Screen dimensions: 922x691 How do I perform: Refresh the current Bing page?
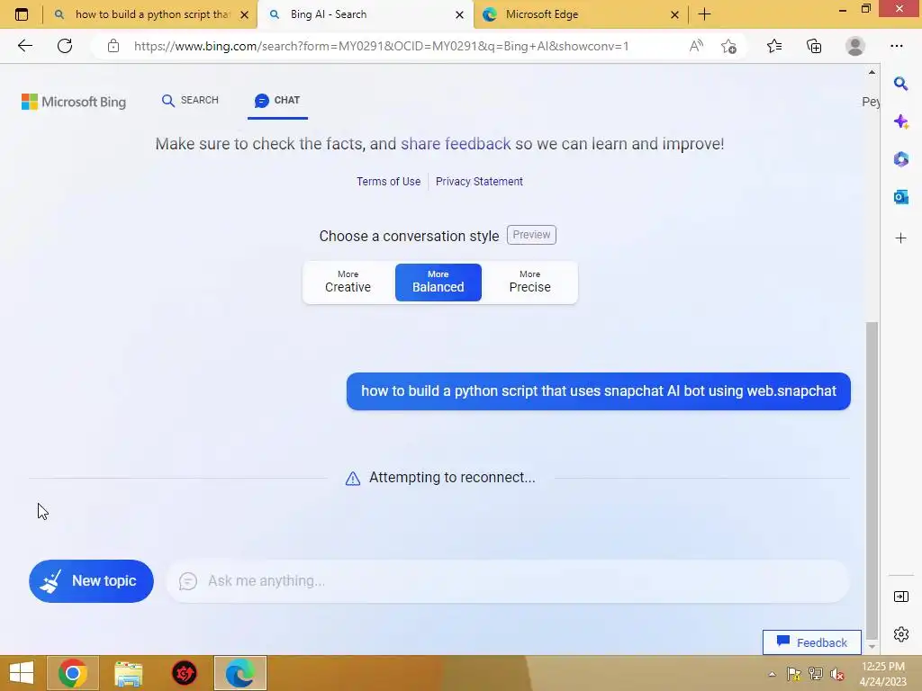[65, 46]
